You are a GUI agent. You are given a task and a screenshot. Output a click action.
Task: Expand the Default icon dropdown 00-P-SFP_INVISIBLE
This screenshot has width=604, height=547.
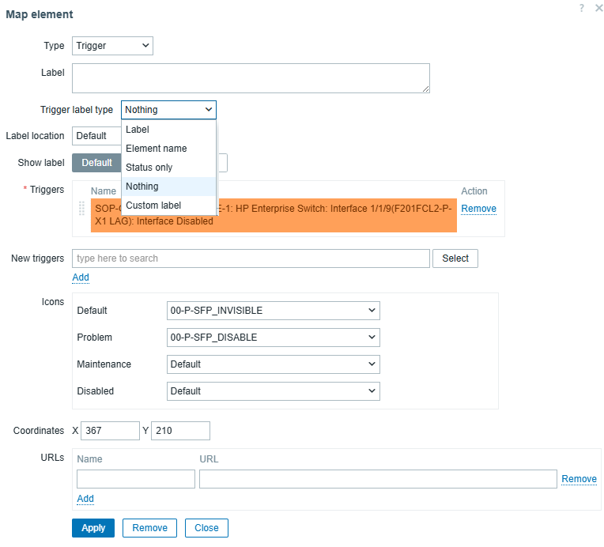274,311
